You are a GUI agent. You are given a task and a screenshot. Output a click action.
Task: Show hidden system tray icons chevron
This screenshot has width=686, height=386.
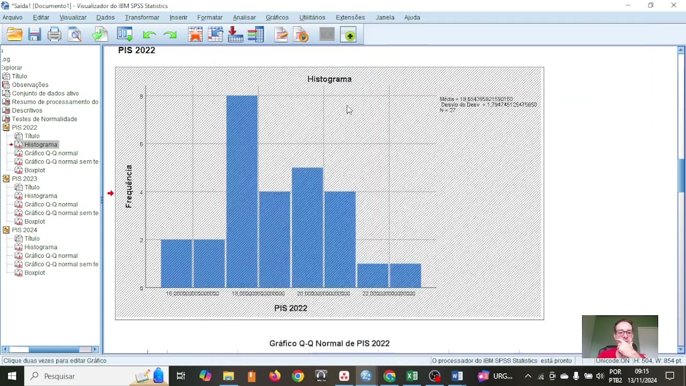click(528, 376)
